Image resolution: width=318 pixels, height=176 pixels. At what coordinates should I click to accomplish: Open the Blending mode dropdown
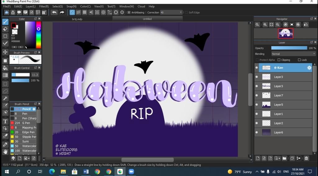(293, 54)
